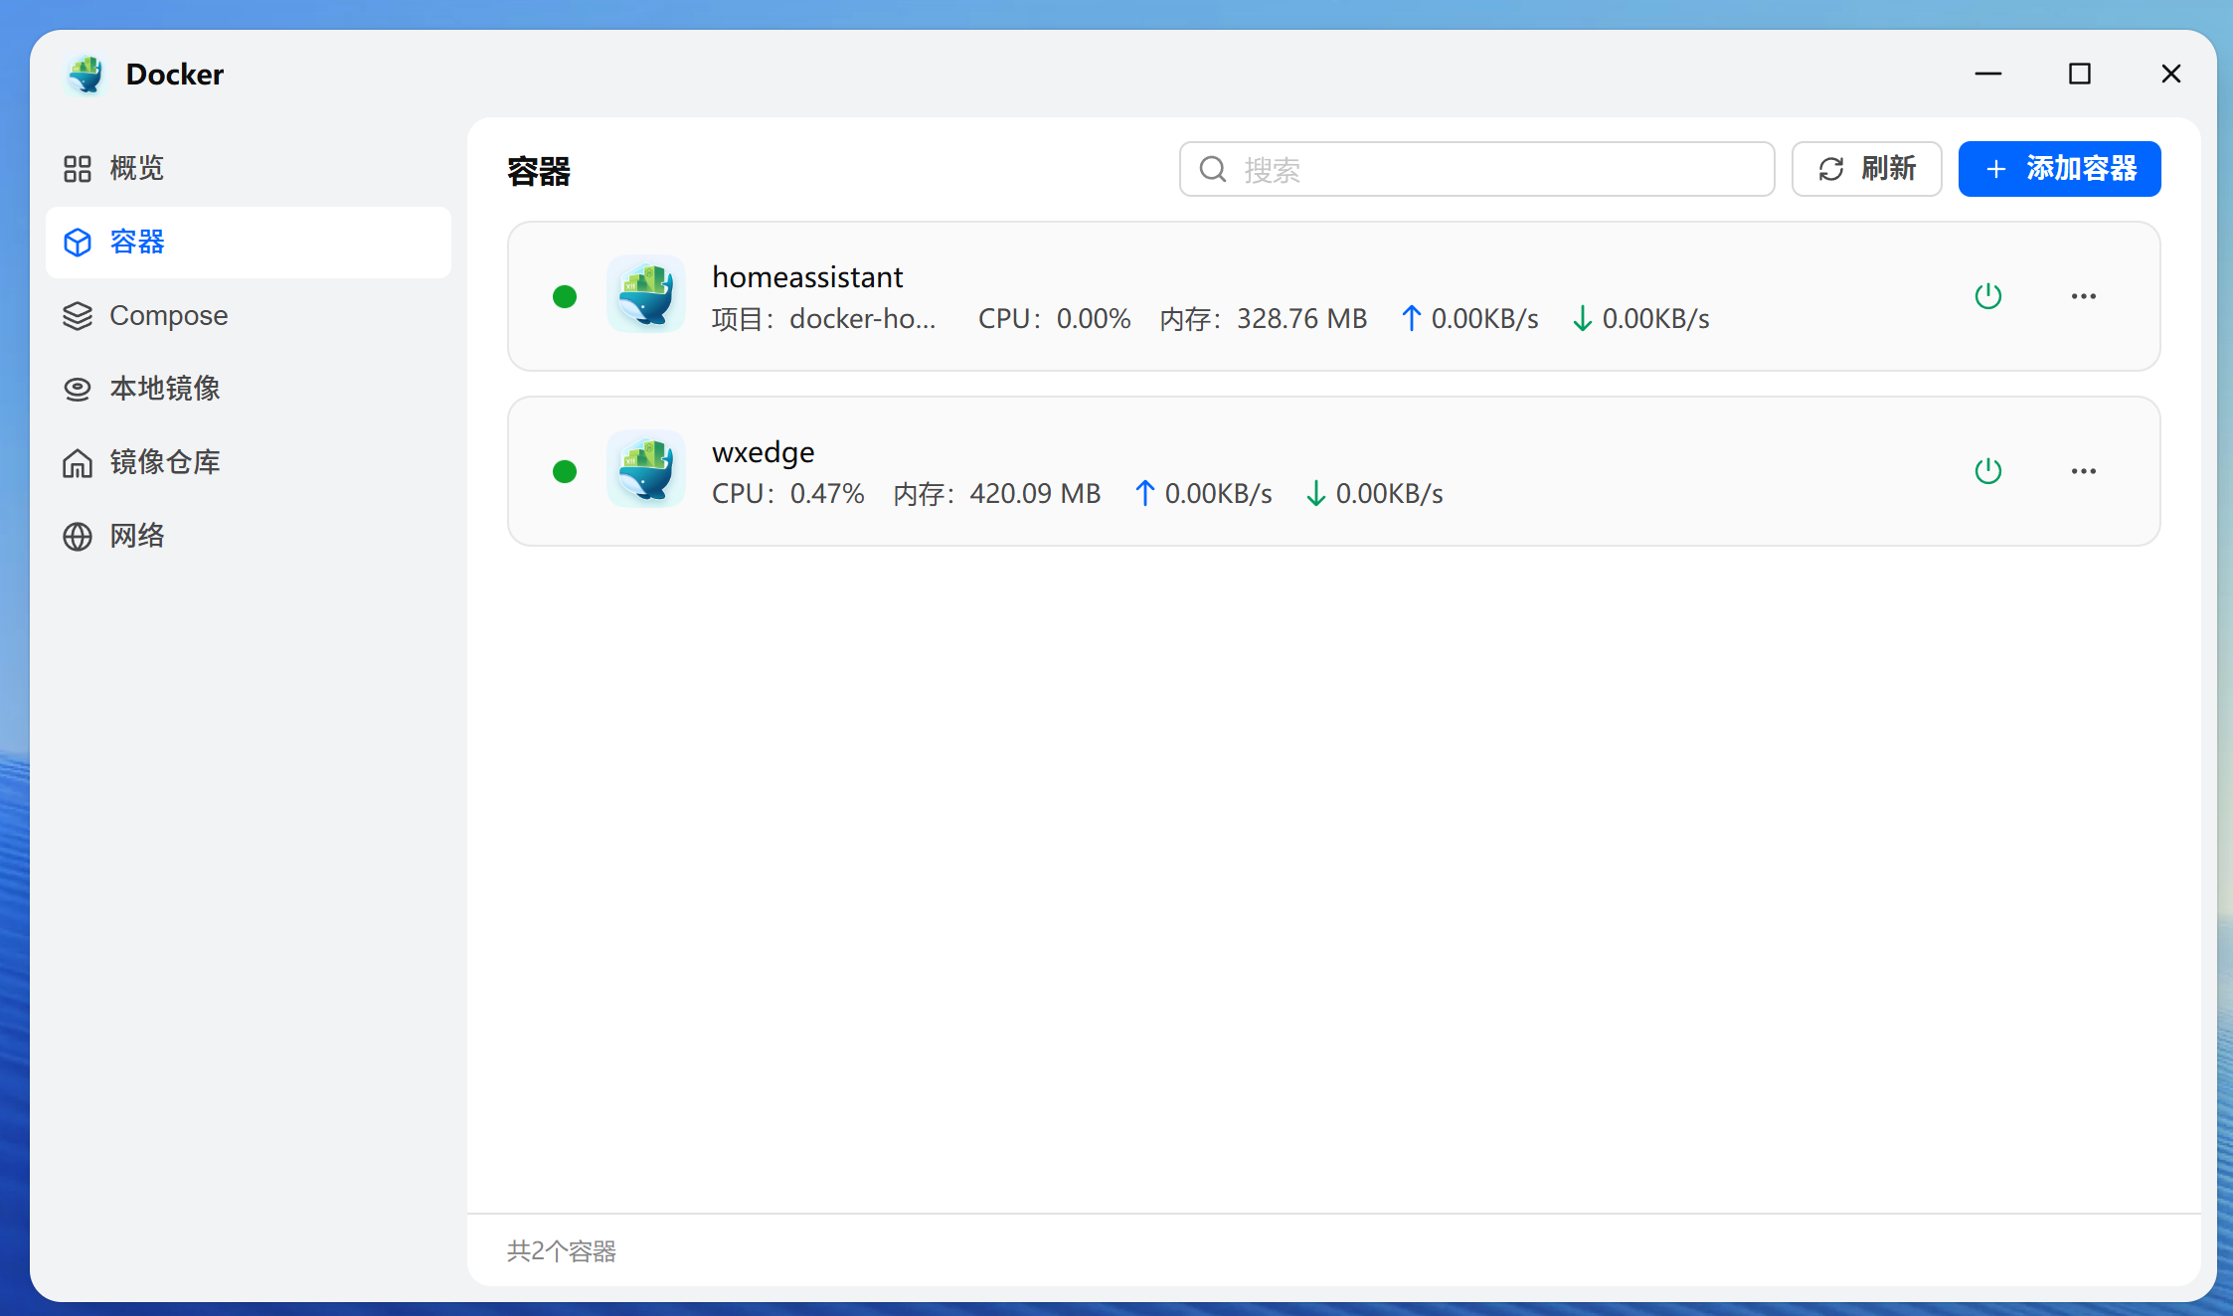Click the circular refresh icon beside 刷新
Image resolution: width=2233 pixels, height=1316 pixels.
click(x=1831, y=169)
